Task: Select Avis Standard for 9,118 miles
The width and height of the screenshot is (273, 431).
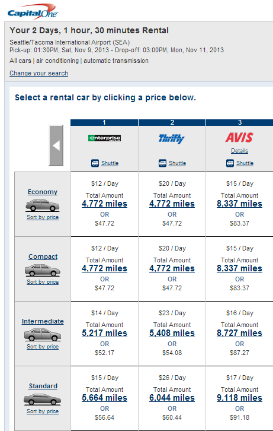Action: click(x=239, y=398)
